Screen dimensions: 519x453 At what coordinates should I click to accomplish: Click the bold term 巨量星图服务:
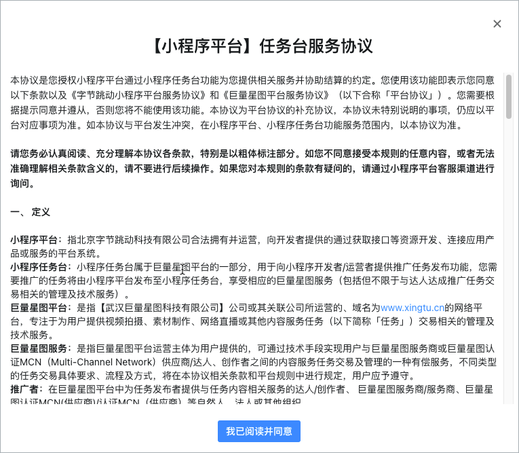[x=41, y=348]
